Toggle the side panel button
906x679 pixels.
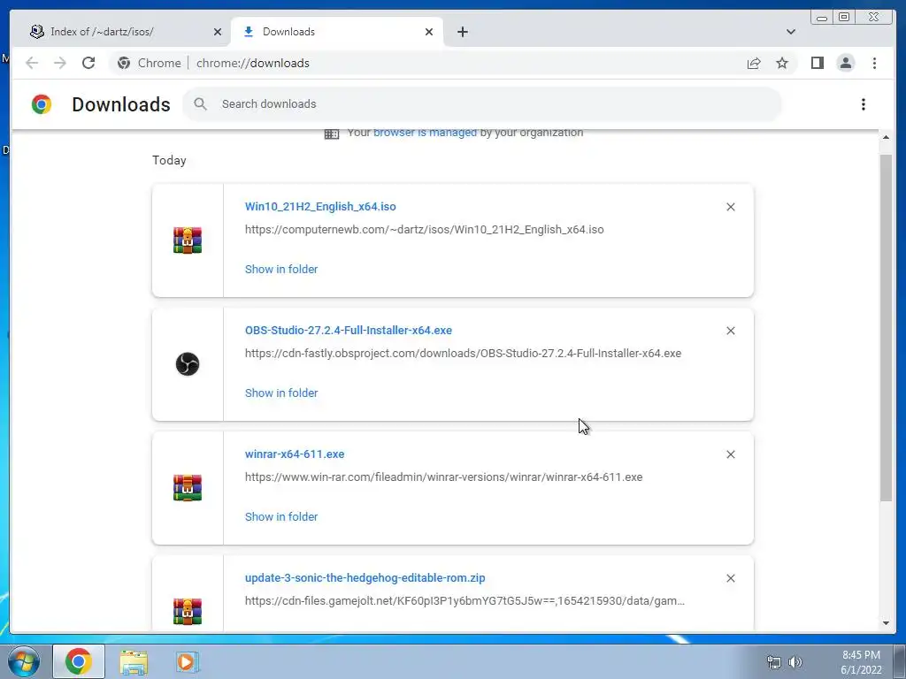click(x=817, y=63)
